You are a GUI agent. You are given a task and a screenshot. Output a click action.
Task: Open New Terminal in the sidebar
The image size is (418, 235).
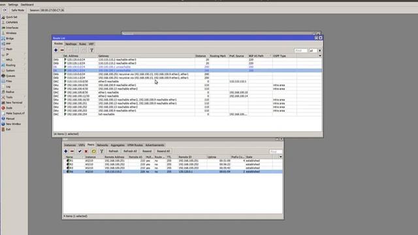14,102
